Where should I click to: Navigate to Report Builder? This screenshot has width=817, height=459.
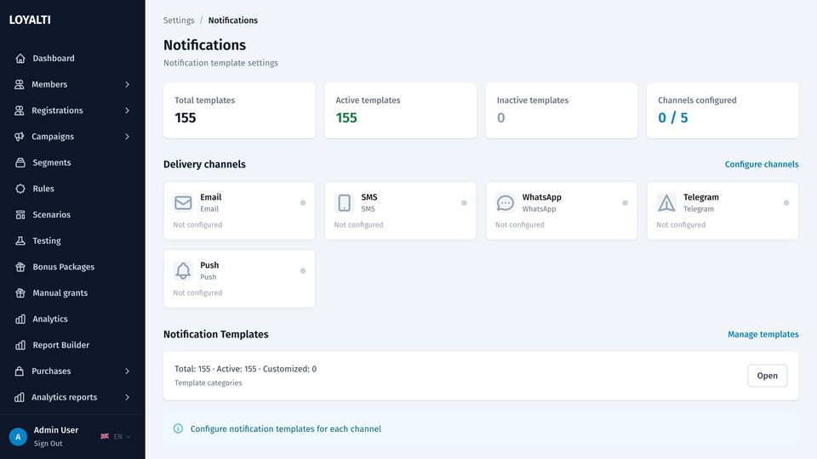coord(72,345)
